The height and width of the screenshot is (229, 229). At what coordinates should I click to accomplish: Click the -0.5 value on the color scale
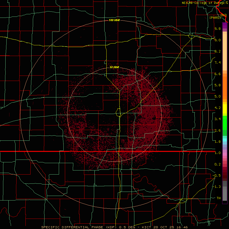tap(217, 176)
